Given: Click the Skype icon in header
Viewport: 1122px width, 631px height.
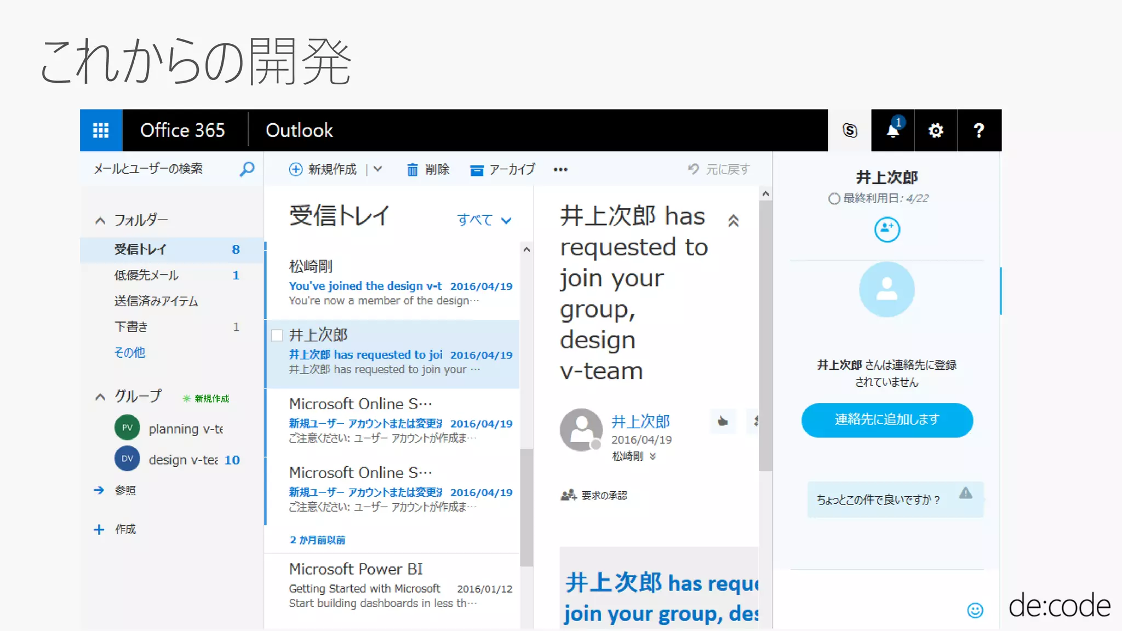Looking at the screenshot, I should coord(849,130).
